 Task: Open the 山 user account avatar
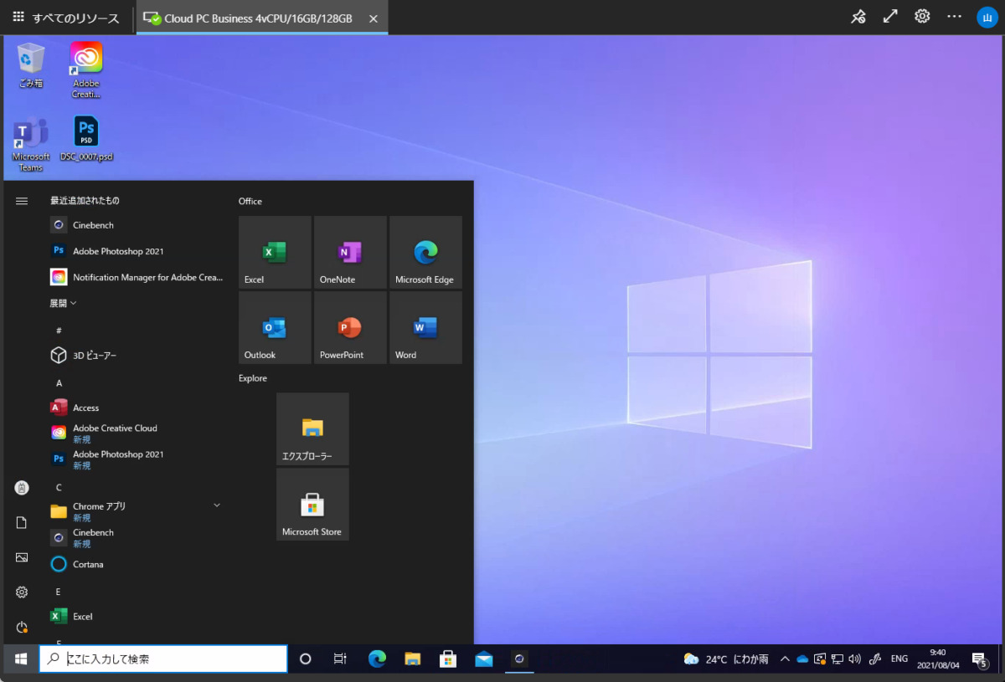(x=987, y=18)
